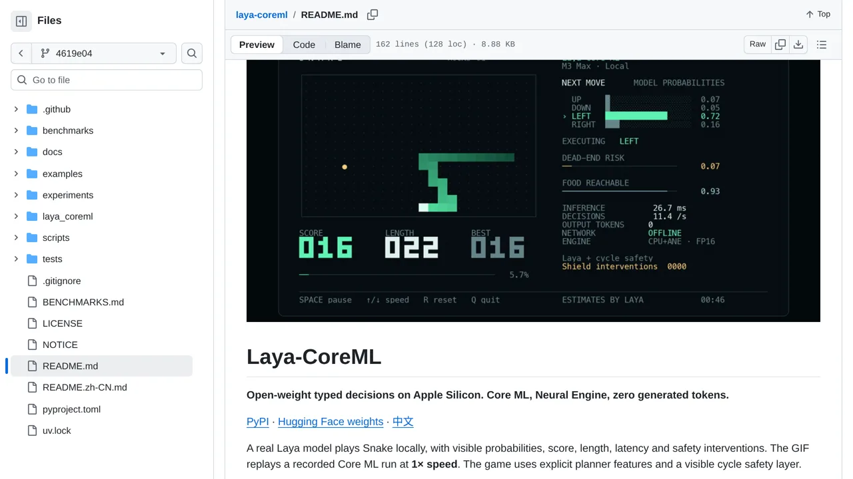
Task: Click the BENCHMARKS.md file icon
Action: (32, 302)
